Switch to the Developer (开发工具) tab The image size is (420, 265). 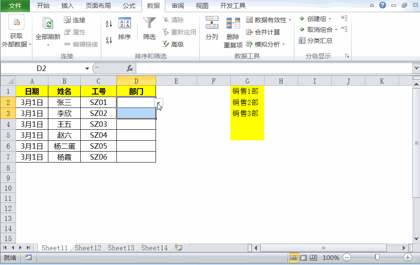point(233,5)
